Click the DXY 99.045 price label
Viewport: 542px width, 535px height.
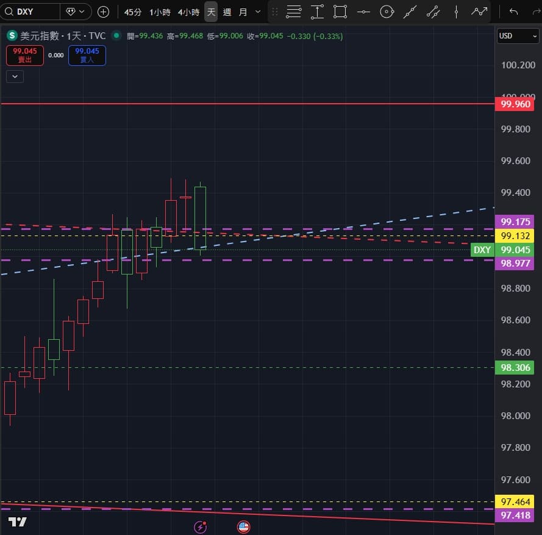(502, 250)
